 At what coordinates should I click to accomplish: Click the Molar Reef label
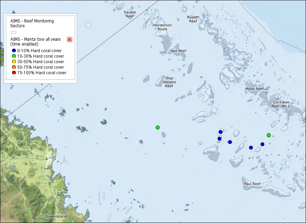pyautogui.click(x=255, y=89)
